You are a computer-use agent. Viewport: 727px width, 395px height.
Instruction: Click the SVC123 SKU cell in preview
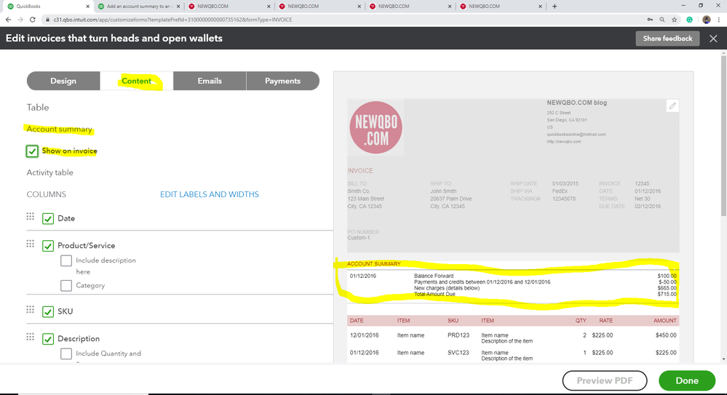458,353
